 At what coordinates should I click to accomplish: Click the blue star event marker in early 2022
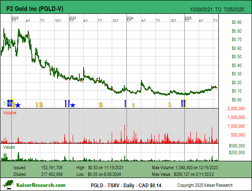18,105
